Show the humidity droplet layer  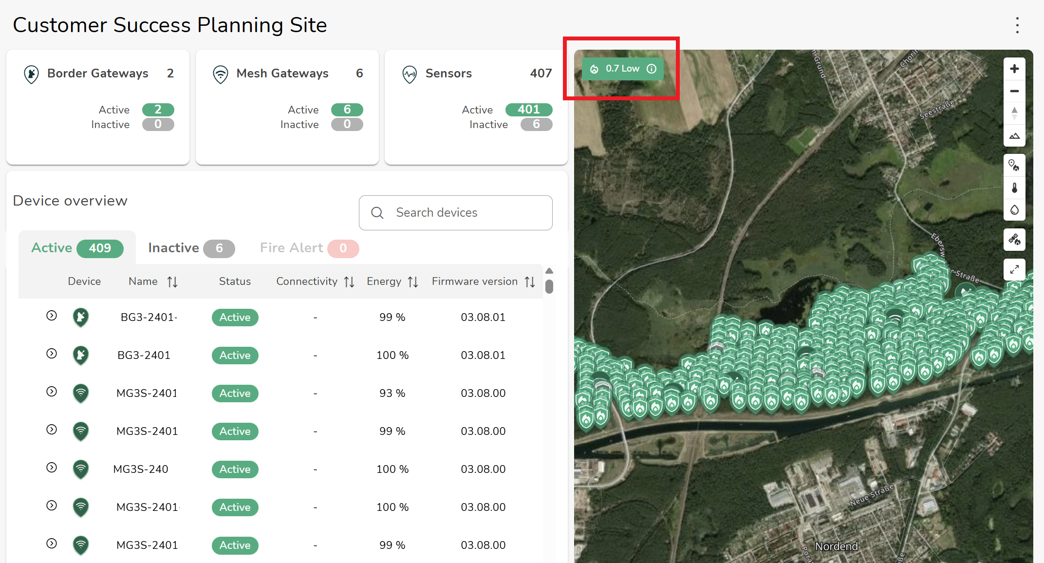point(1014,210)
